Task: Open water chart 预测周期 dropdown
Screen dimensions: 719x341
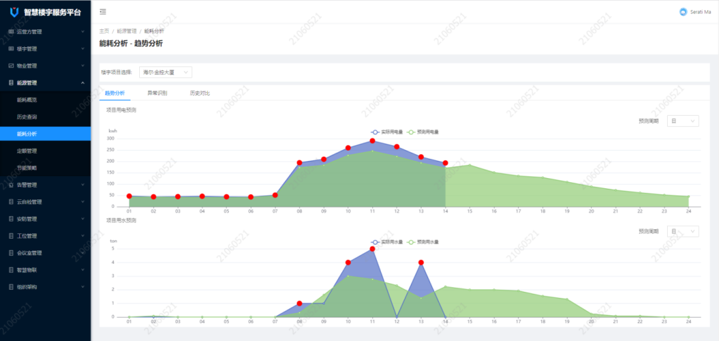Action: point(682,231)
